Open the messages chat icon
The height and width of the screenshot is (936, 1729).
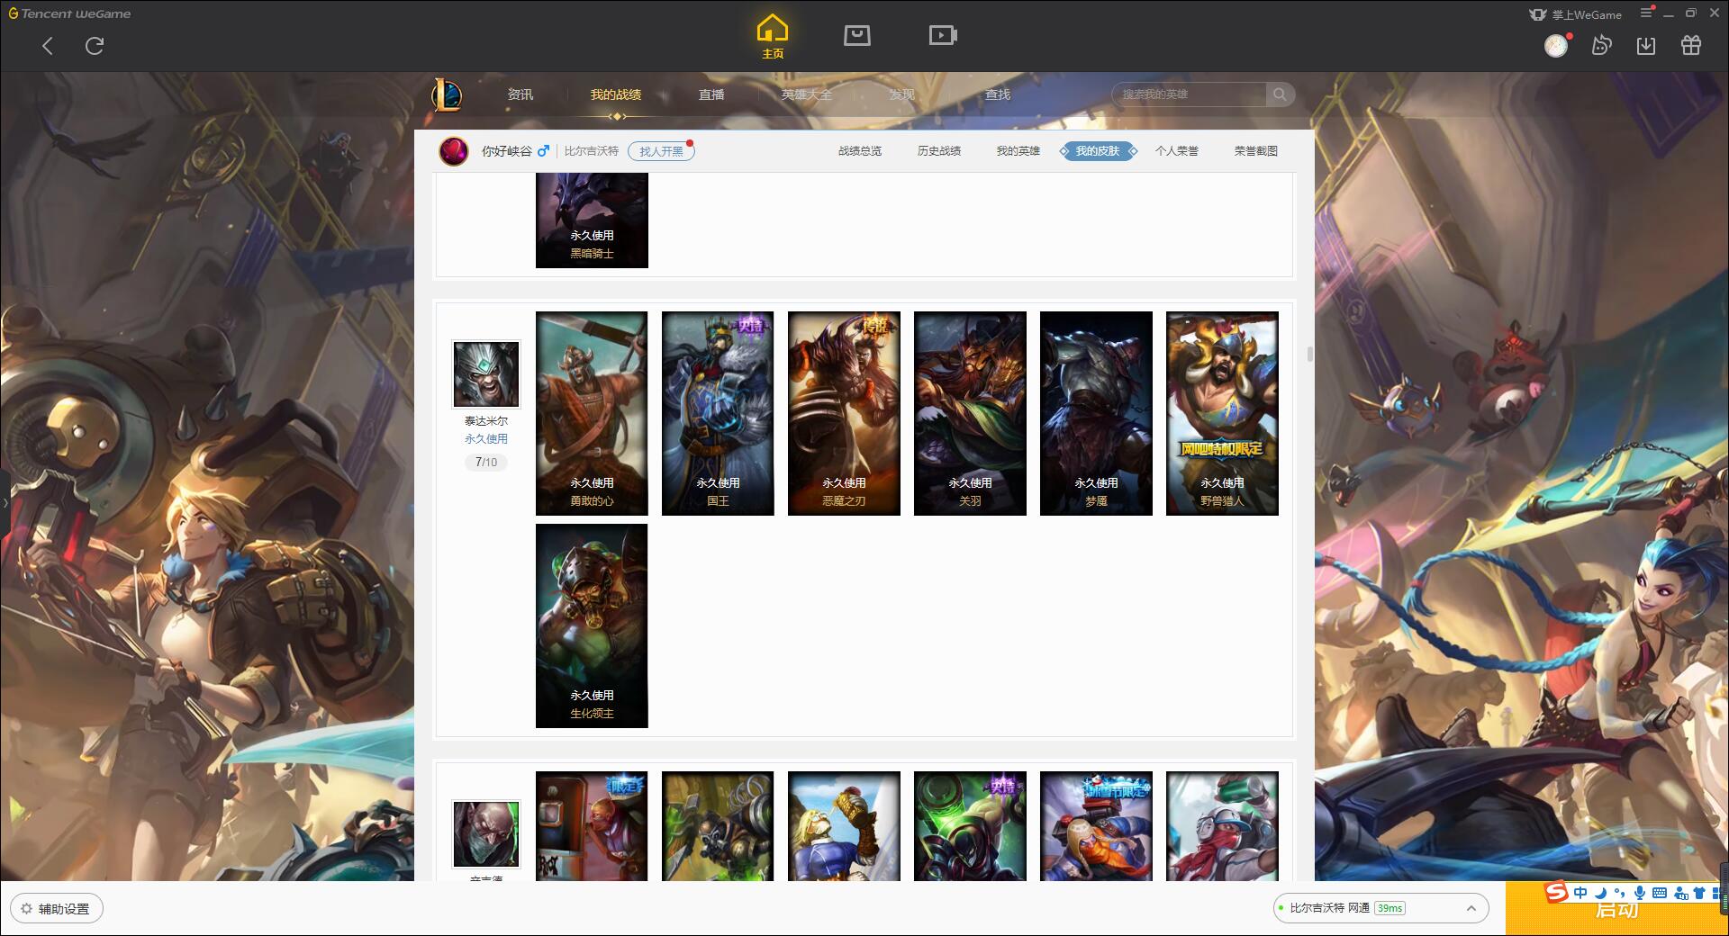point(1601,45)
